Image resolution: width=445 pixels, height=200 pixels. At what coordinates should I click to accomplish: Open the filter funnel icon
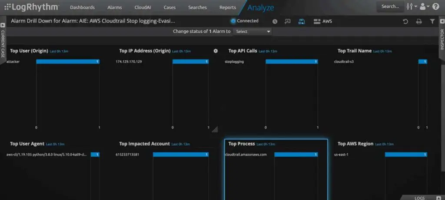(432, 22)
